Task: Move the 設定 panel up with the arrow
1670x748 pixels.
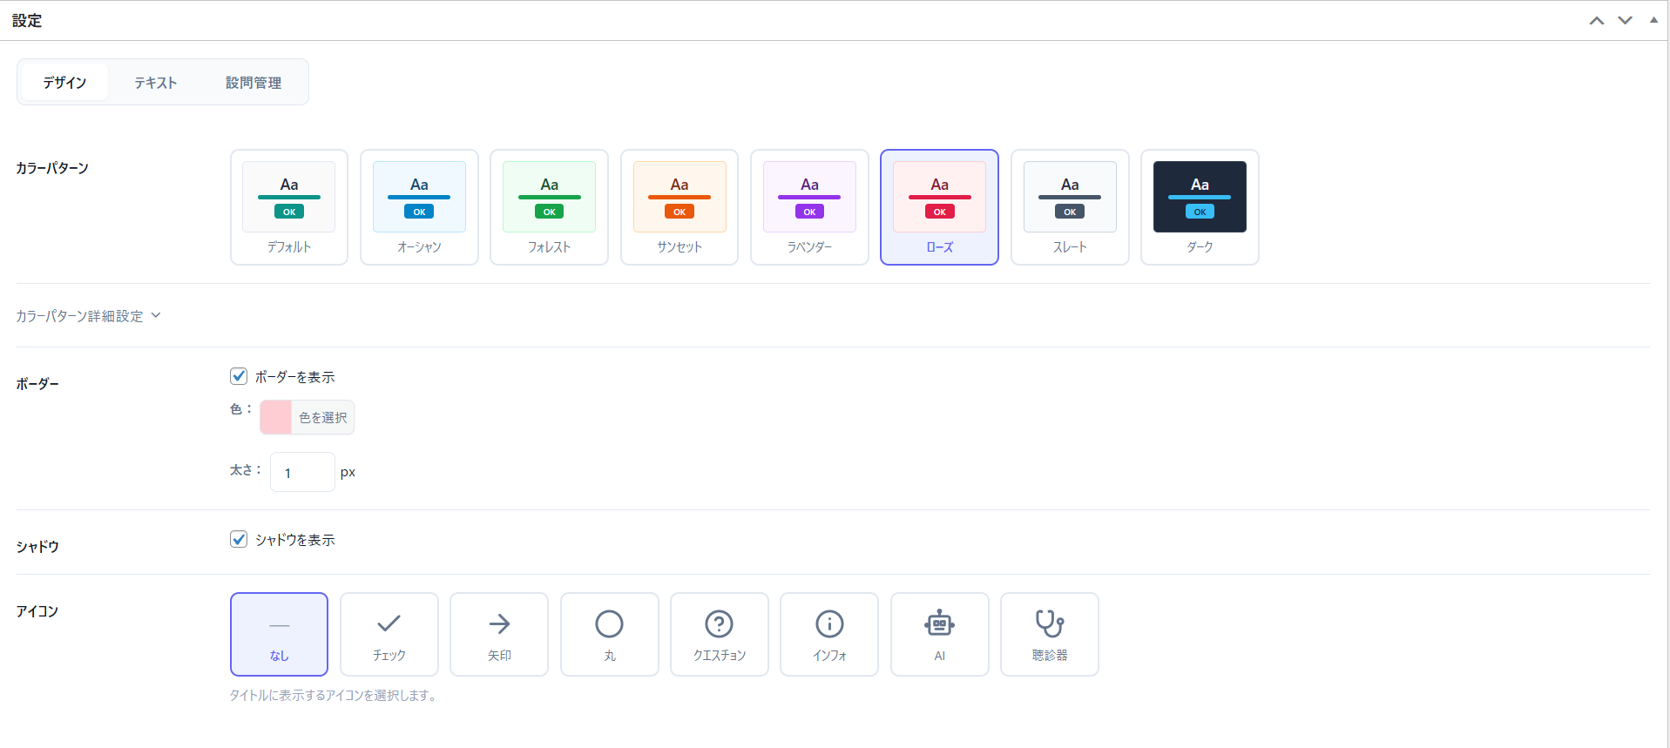Action: pos(1597,20)
